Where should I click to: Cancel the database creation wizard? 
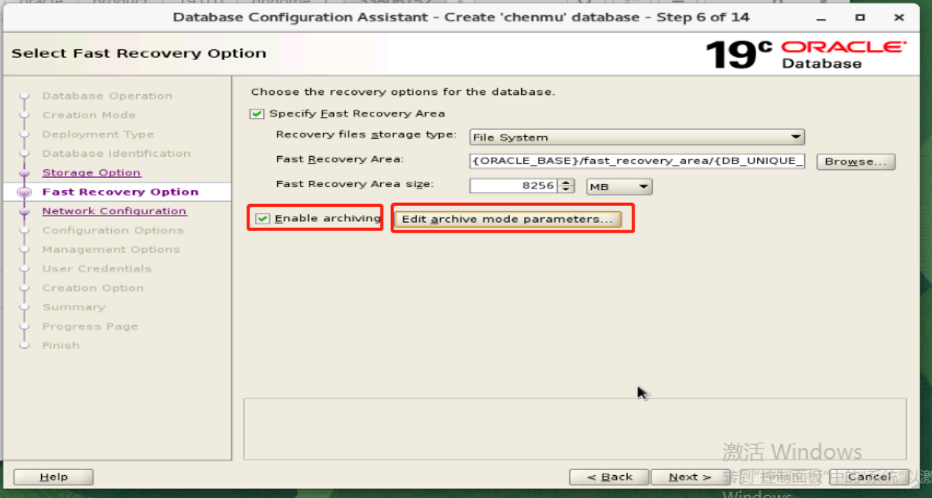869,477
